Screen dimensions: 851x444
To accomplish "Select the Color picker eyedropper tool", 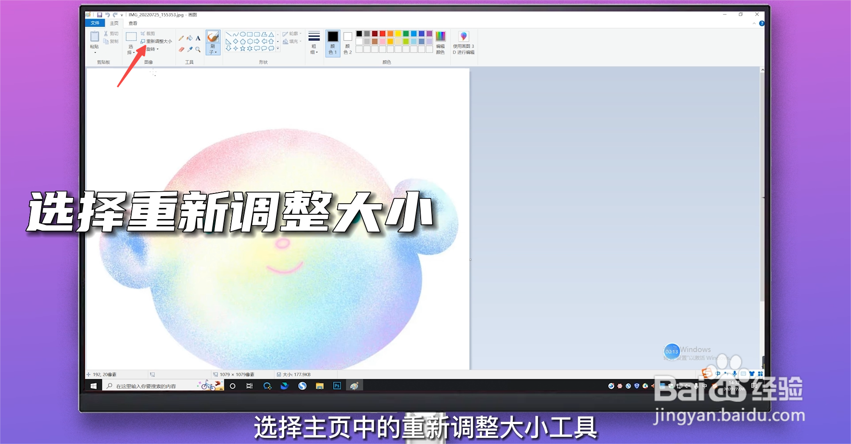I will coord(190,50).
